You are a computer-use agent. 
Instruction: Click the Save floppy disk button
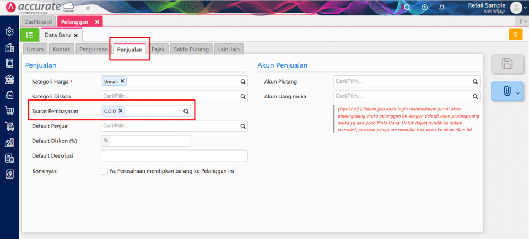[x=508, y=64]
